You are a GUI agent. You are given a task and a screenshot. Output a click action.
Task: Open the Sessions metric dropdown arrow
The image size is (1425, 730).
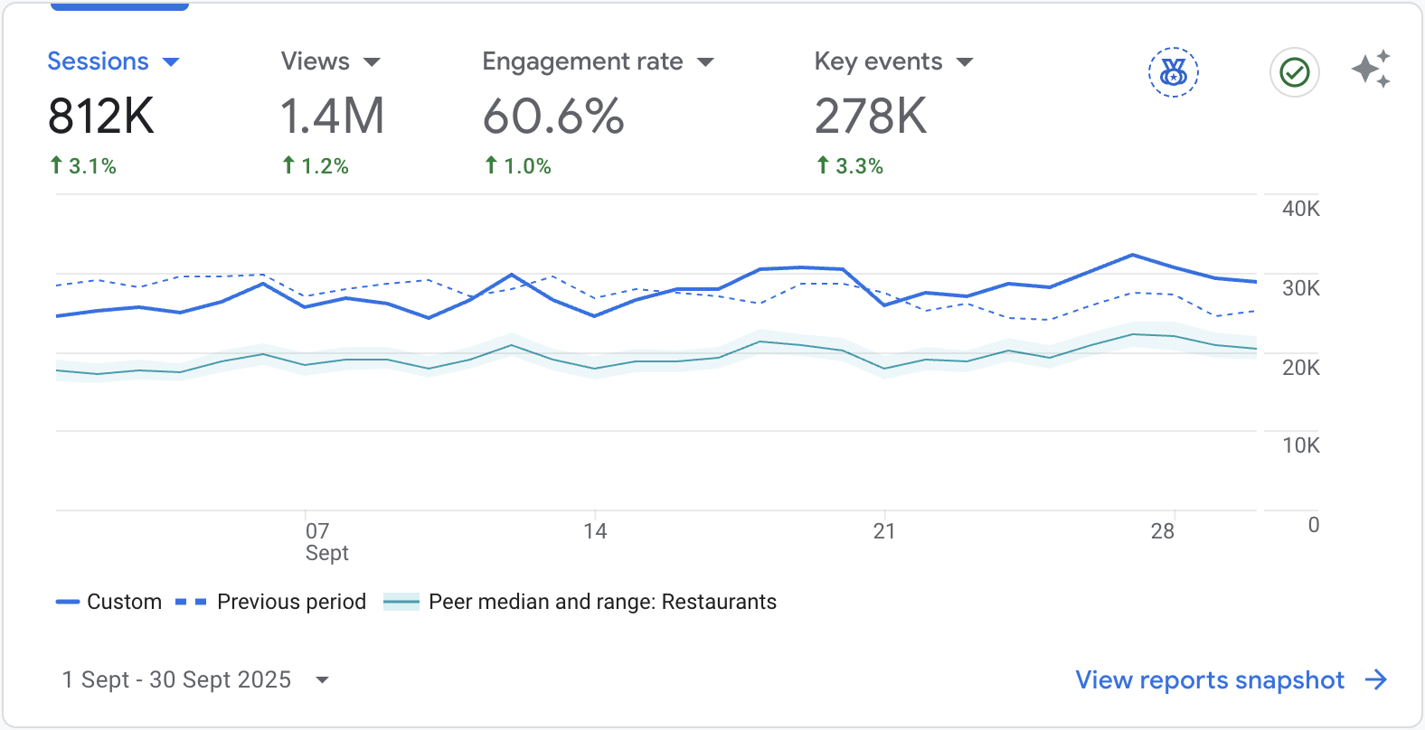tap(171, 62)
